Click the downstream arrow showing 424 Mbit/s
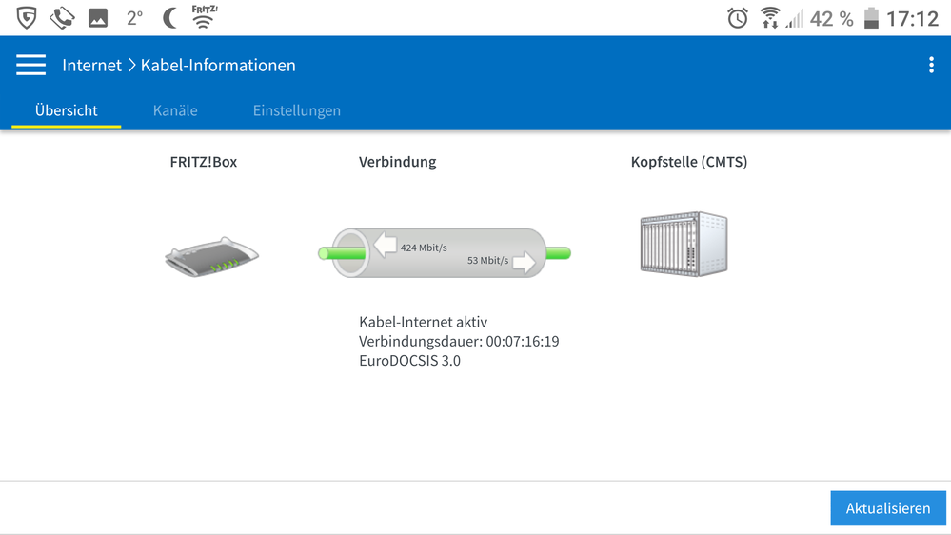The image size is (951, 535). (386, 247)
